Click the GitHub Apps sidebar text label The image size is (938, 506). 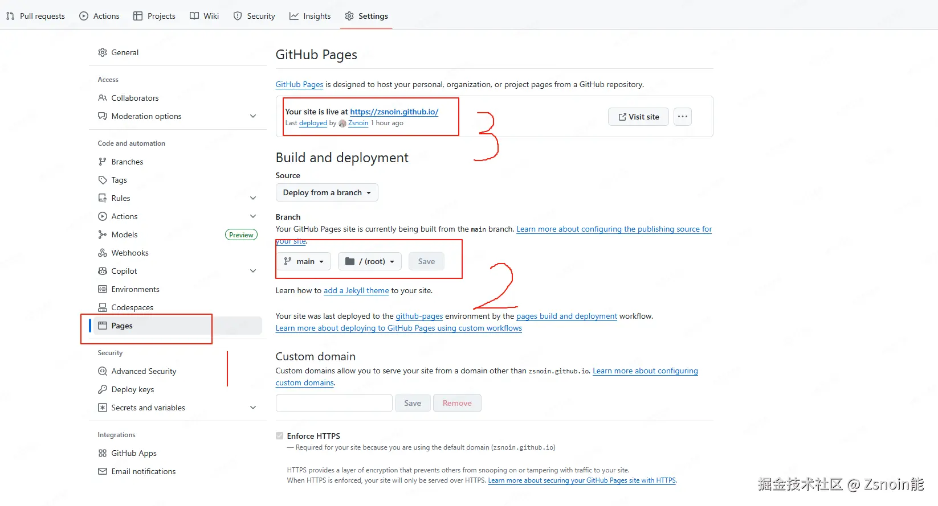pos(134,453)
